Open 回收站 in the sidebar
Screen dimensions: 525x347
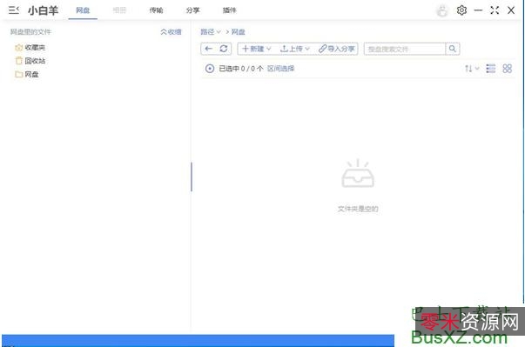35,61
